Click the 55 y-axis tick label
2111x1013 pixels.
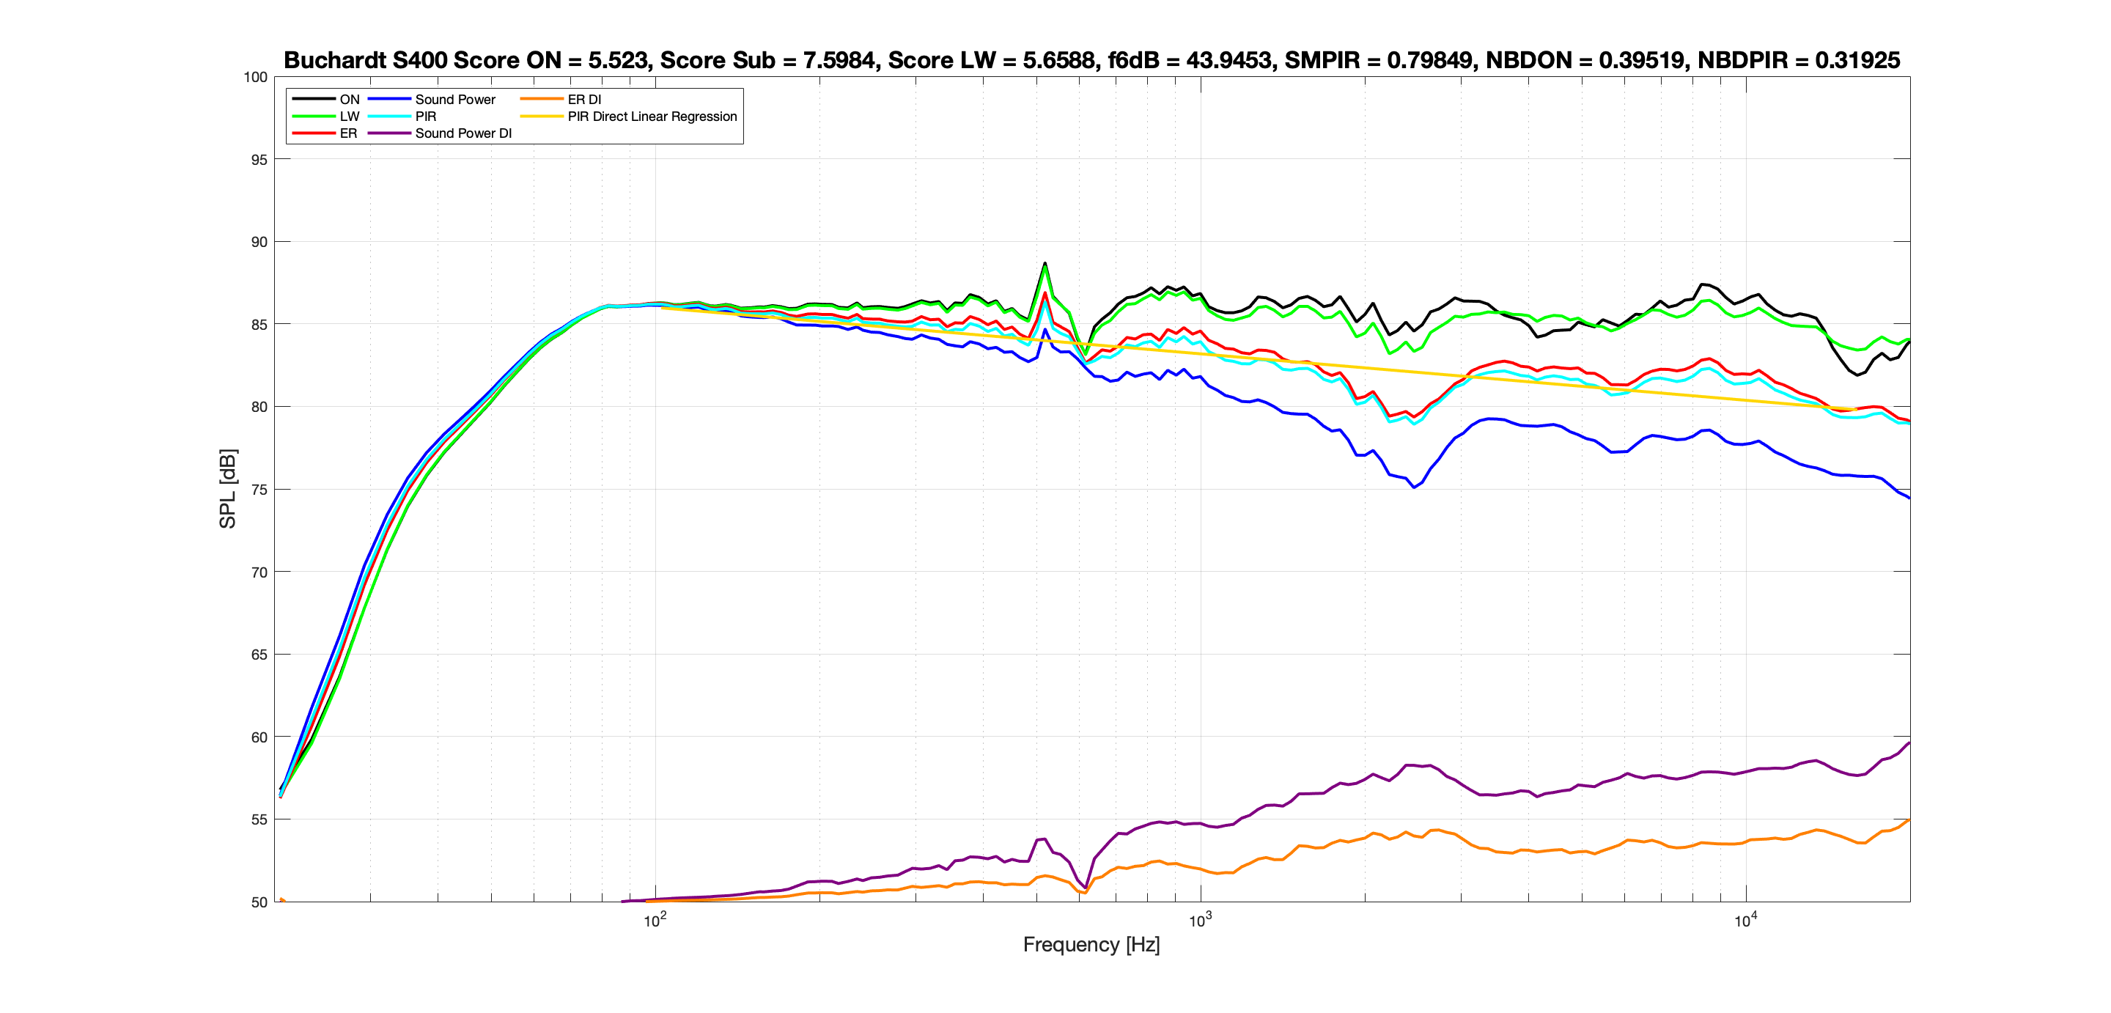[x=259, y=819]
